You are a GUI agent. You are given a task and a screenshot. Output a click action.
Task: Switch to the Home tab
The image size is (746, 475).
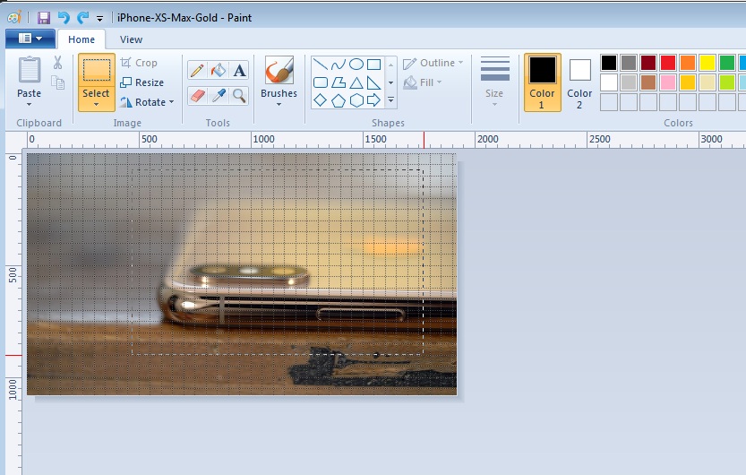pos(81,39)
